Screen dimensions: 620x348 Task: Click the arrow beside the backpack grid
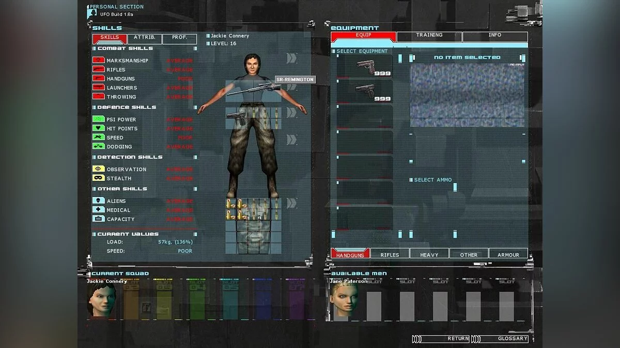[x=292, y=203]
